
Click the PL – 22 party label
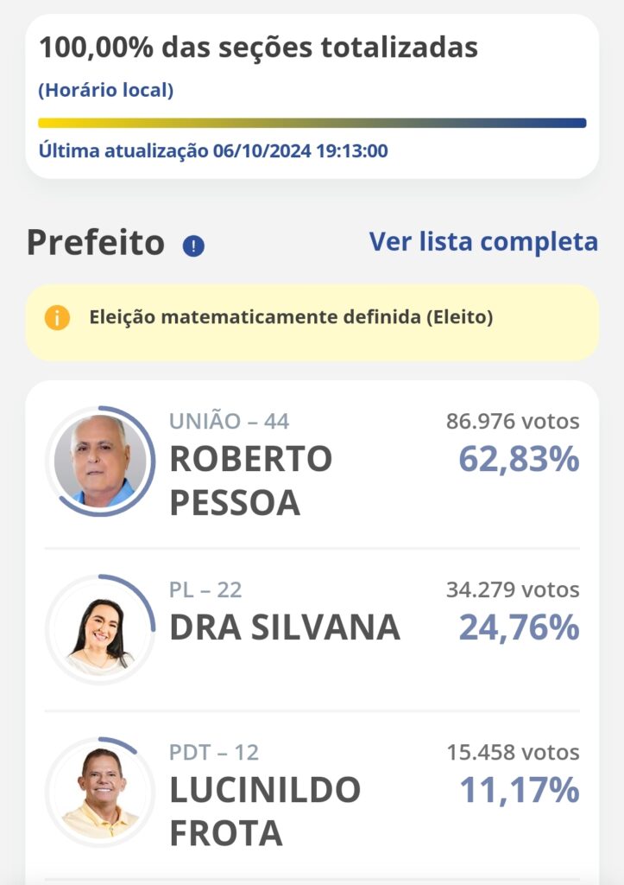pos(205,590)
